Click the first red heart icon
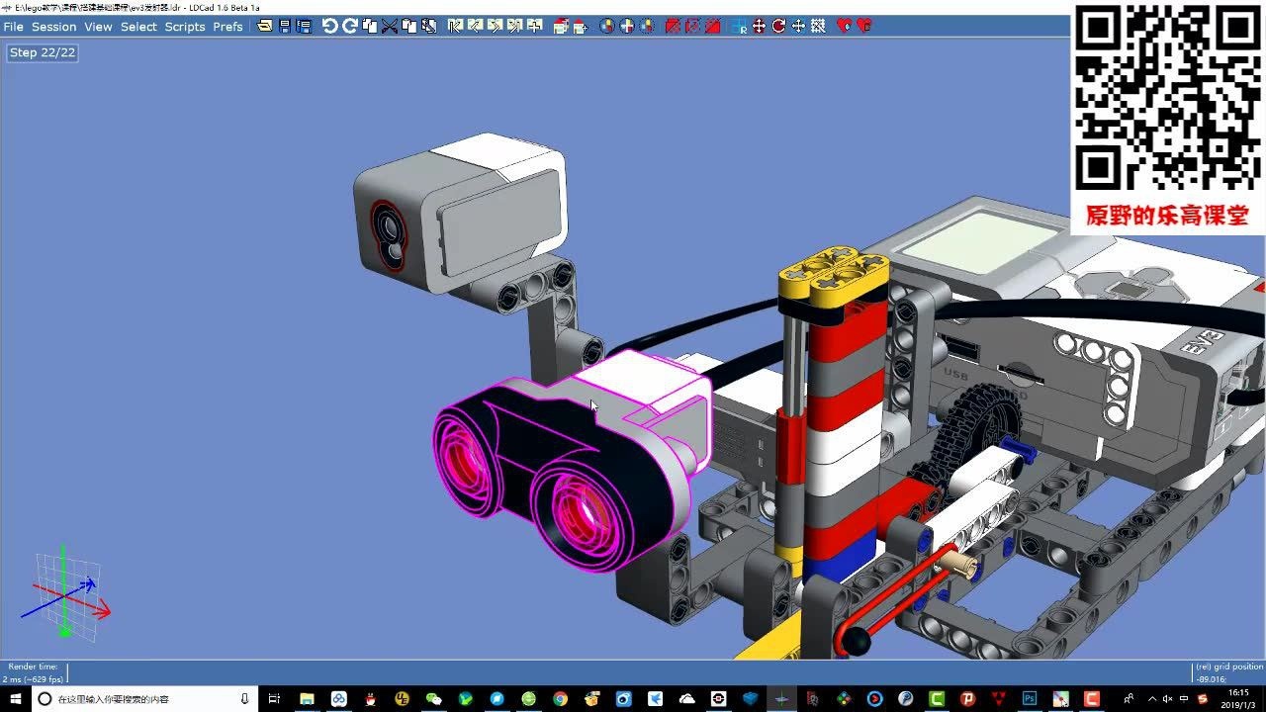The image size is (1266, 712). click(x=844, y=27)
